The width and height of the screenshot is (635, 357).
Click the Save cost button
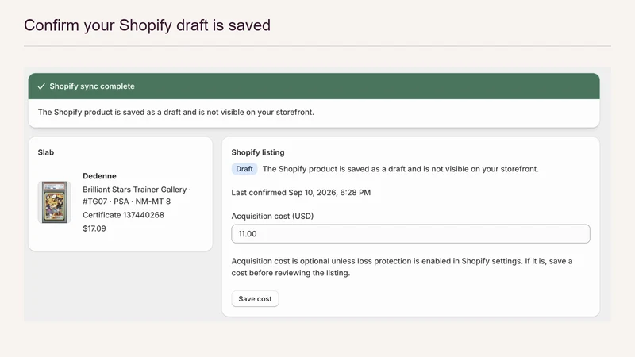[x=255, y=299]
